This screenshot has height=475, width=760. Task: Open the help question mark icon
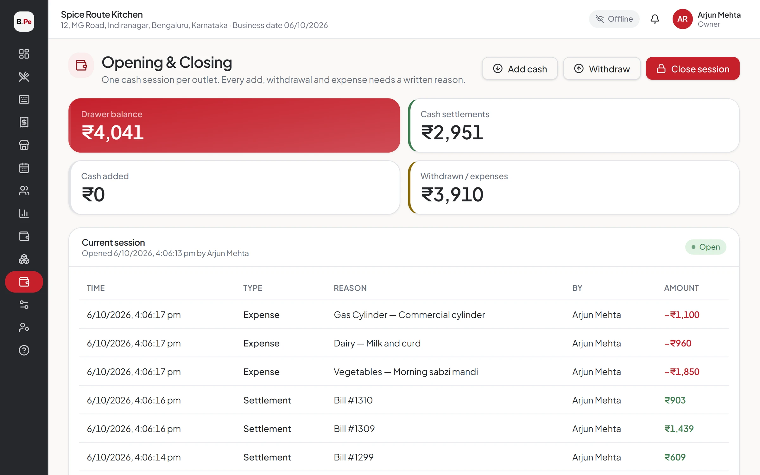[x=24, y=350]
